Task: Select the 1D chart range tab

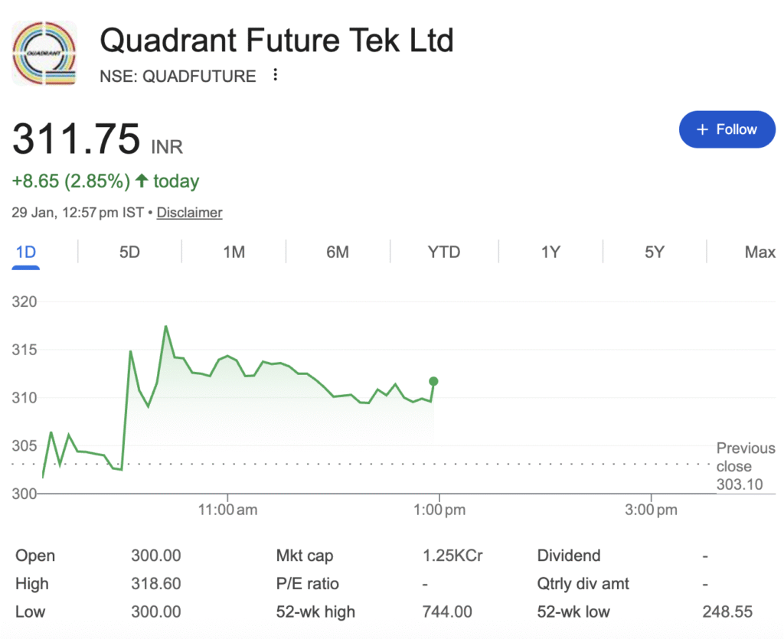Action: tap(26, 252)
